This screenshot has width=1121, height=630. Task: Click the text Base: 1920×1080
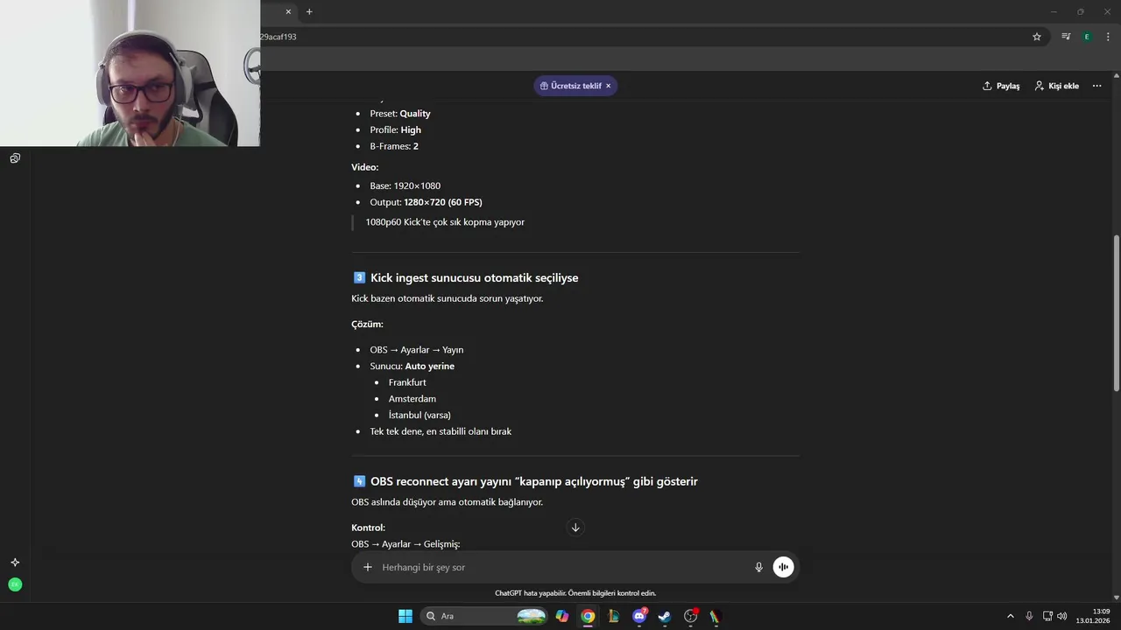coord(405,185)
